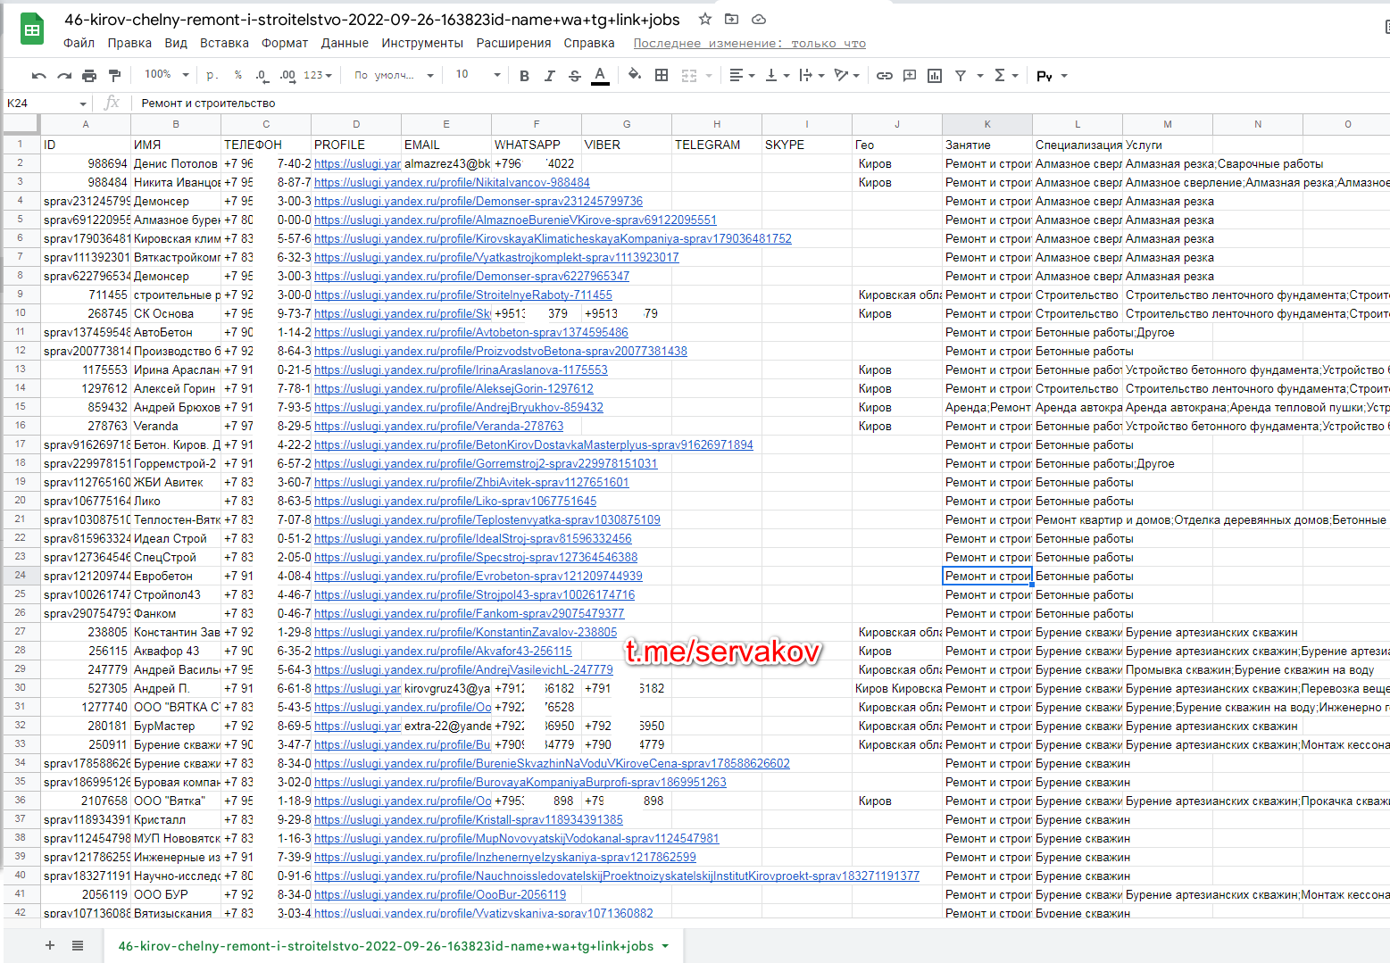Toggle italic formatting
This screenshot has height=963, width=1390.
[x=549, y=76]
